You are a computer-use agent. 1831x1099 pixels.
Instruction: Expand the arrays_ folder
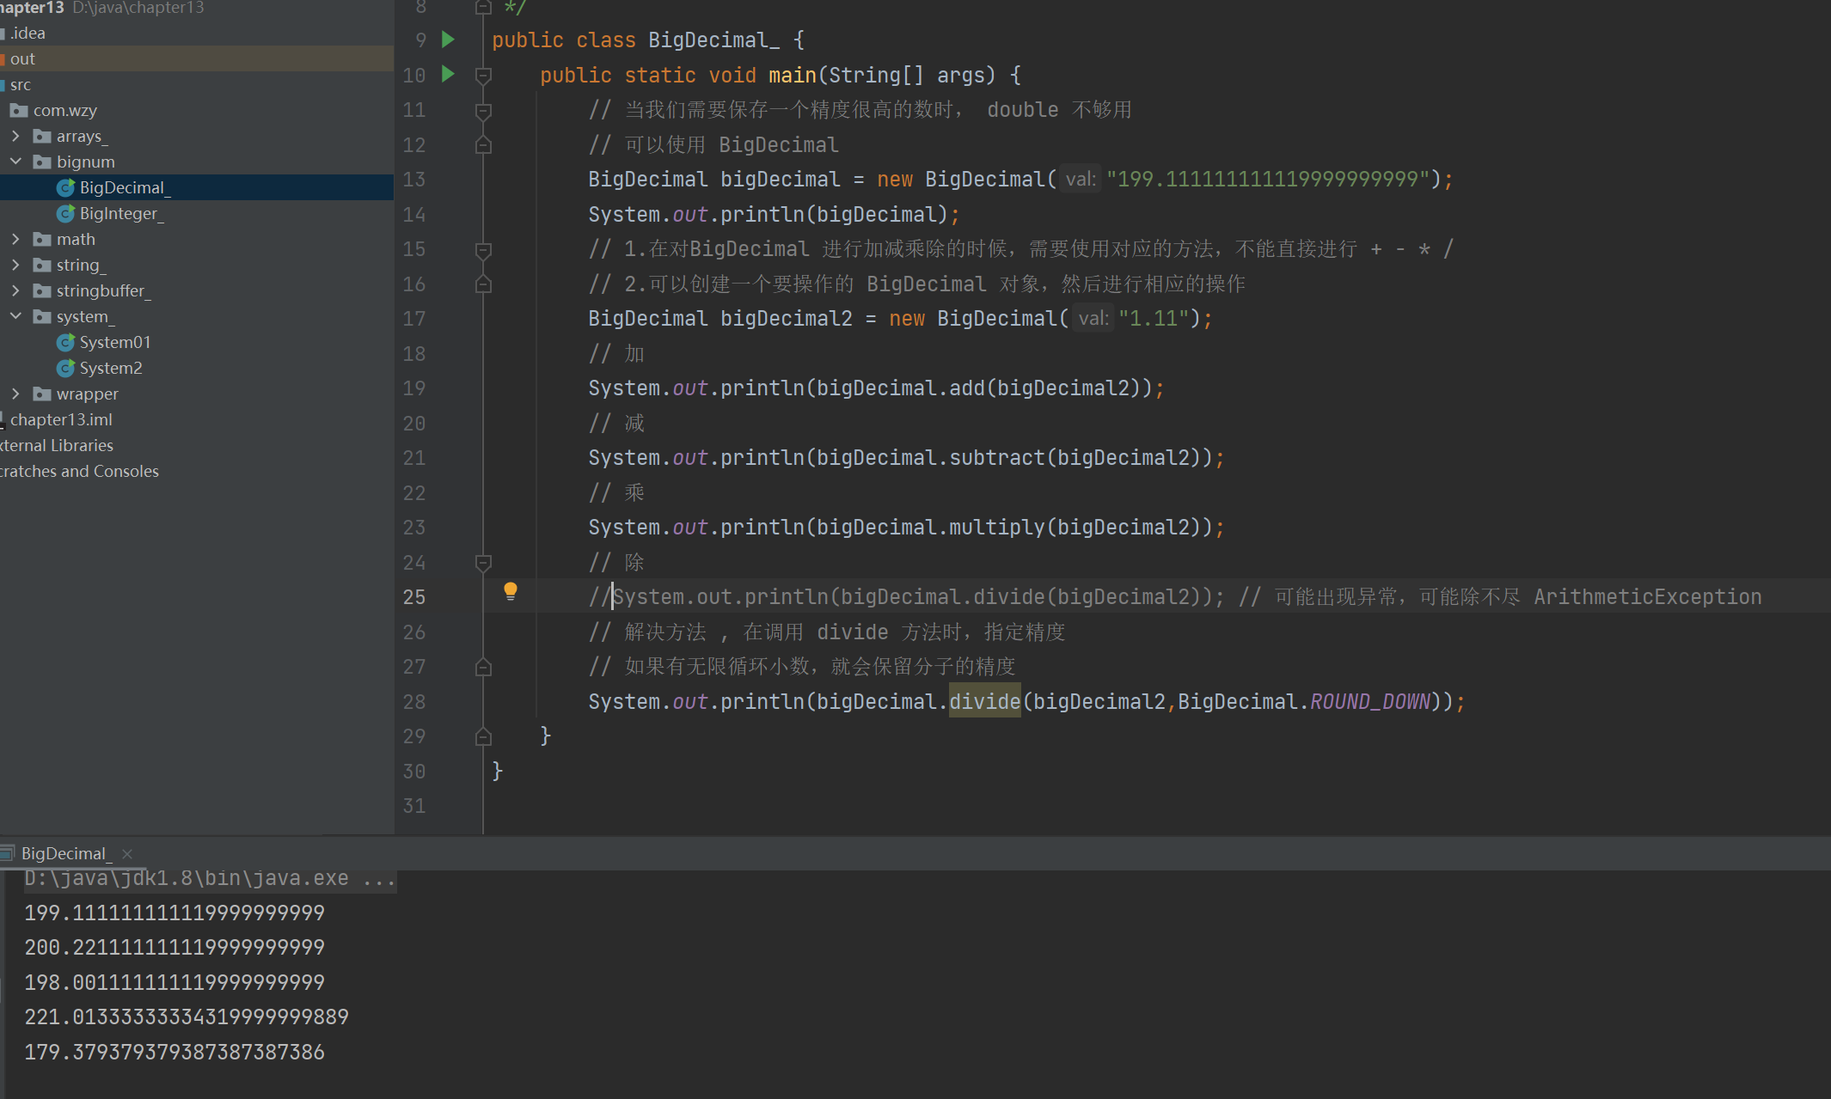click(x=15, y=136)
